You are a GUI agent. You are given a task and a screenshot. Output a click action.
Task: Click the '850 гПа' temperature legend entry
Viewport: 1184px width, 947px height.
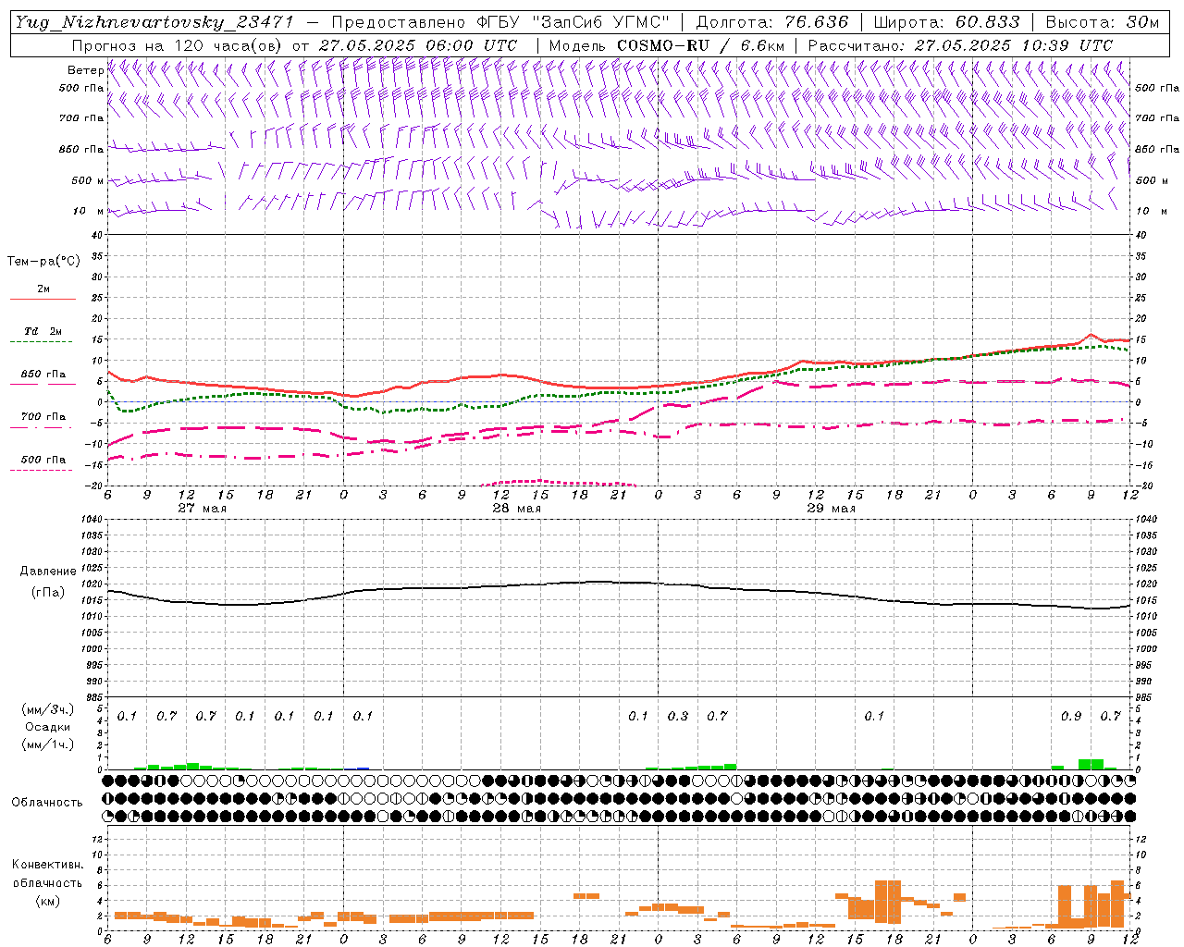tap(43, 375)
